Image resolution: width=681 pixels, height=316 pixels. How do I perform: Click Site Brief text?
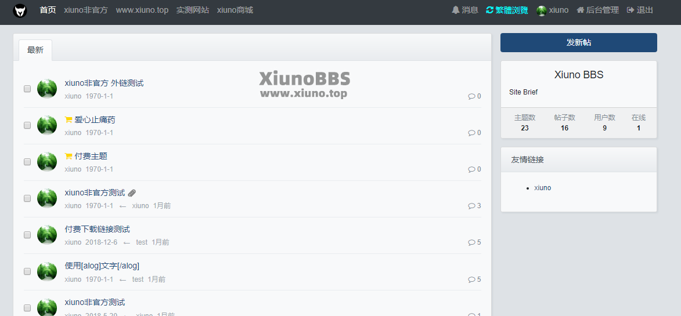click(523, 92)
